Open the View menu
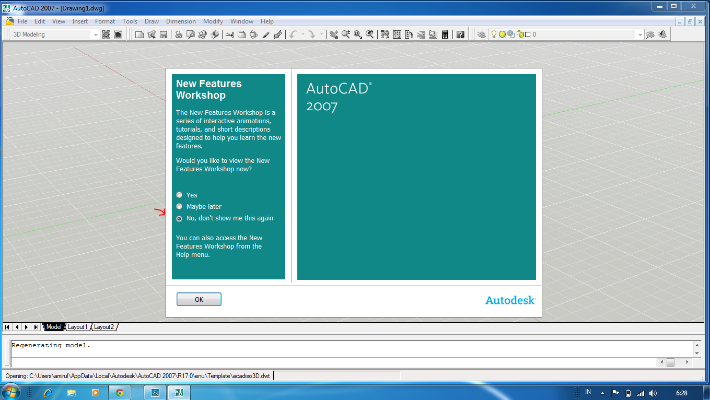Viewport: 710px width, 400px height. tap(59, 21)
